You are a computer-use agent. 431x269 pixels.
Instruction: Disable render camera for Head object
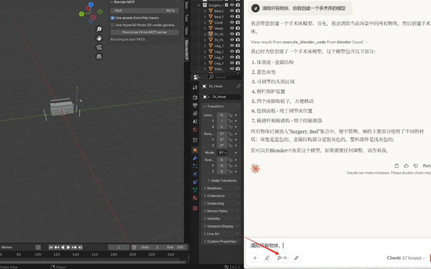point(238,28)
